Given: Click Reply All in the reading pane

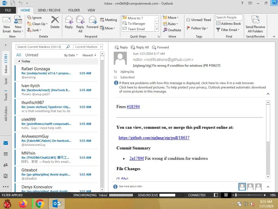Looking at the screenshot, I should pyautogui.click(x=140, y=47).
